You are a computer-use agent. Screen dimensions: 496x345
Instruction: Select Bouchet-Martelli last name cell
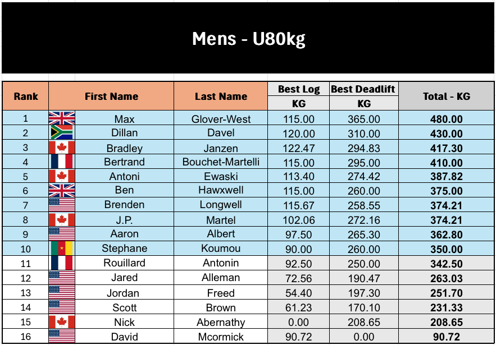point(221,162)
